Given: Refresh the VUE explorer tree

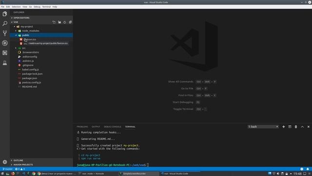Looking at the screenshot, I should point(65,22).
